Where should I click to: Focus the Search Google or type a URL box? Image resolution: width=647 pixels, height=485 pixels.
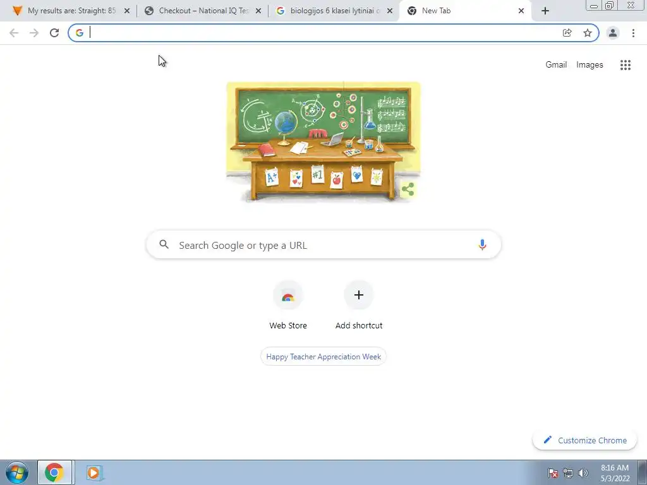tap(323, 245)
